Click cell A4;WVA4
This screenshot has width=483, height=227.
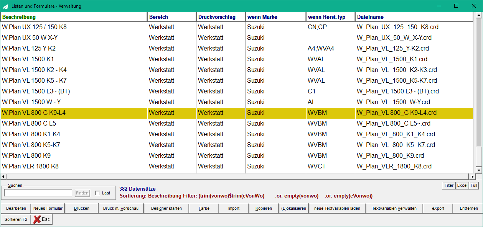coord(321,49)
